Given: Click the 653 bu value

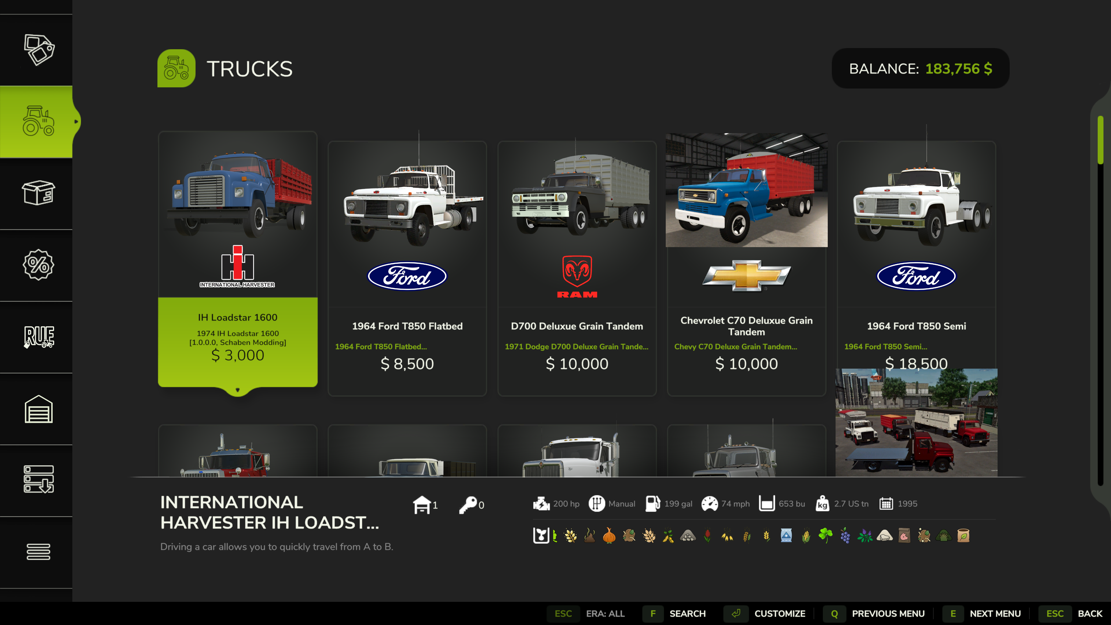Looking at the screenshot, I should tap(792, 504).
